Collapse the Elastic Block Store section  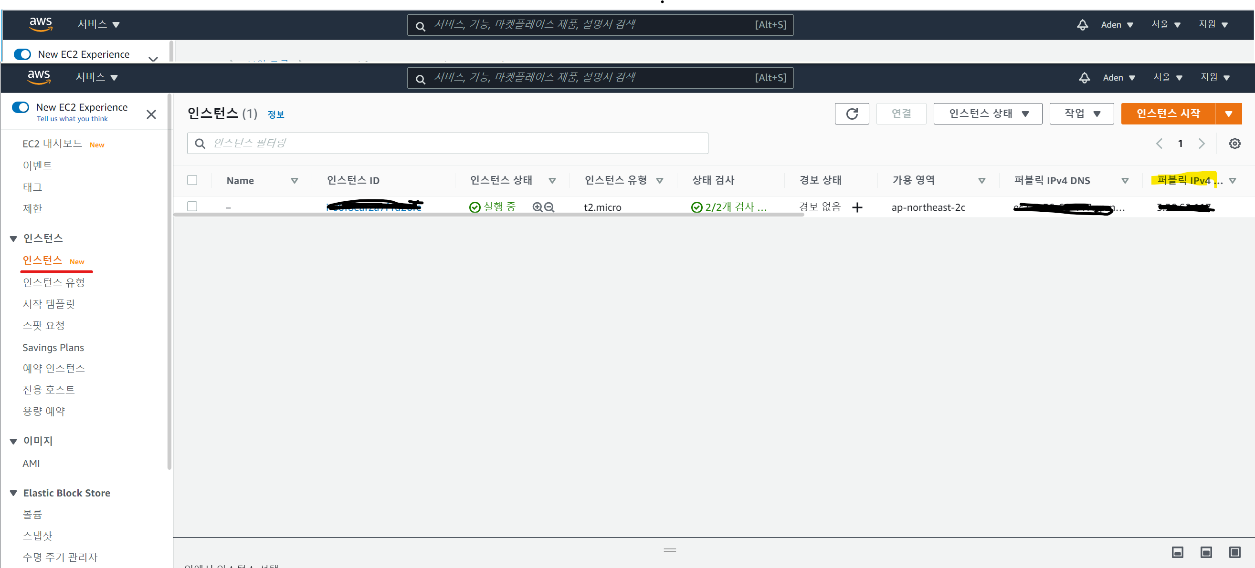click(14, 493)
